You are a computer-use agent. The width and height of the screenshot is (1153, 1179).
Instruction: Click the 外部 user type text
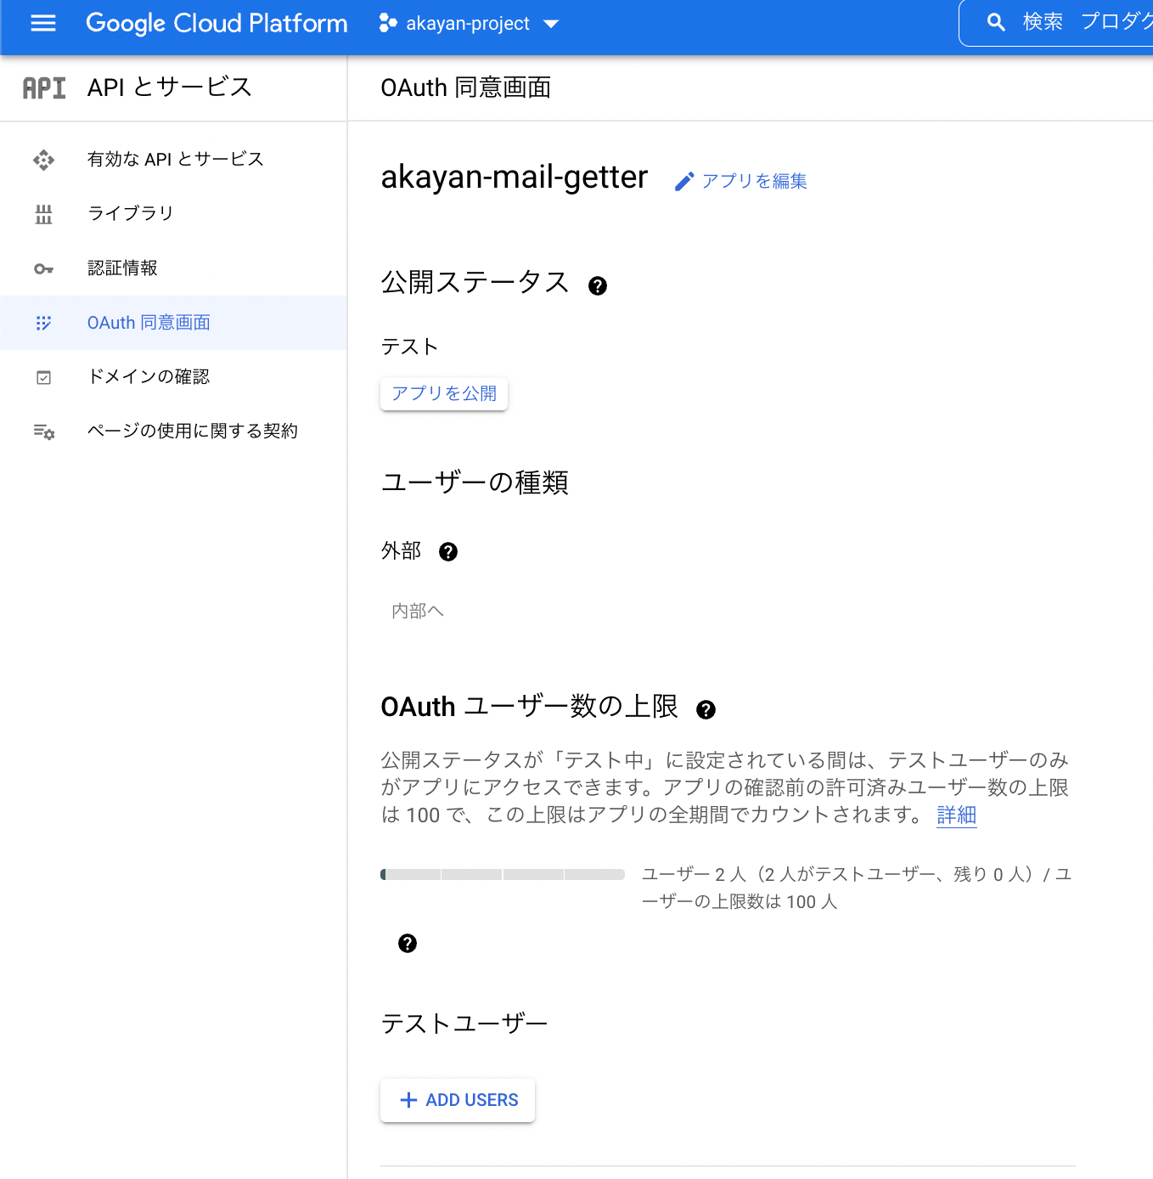pyautogui.click(x=401, y=551)
